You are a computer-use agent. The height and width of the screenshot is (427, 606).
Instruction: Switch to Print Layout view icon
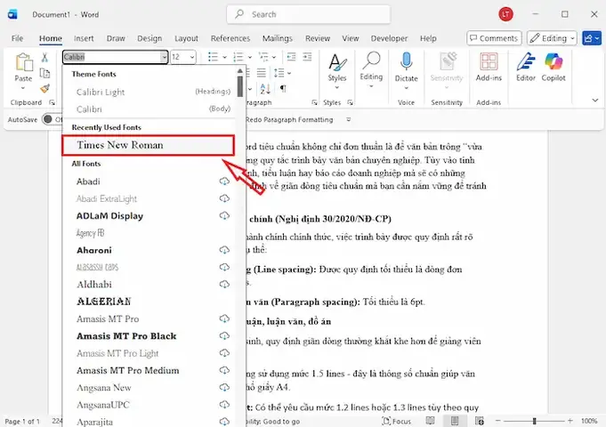click(455, 421)
